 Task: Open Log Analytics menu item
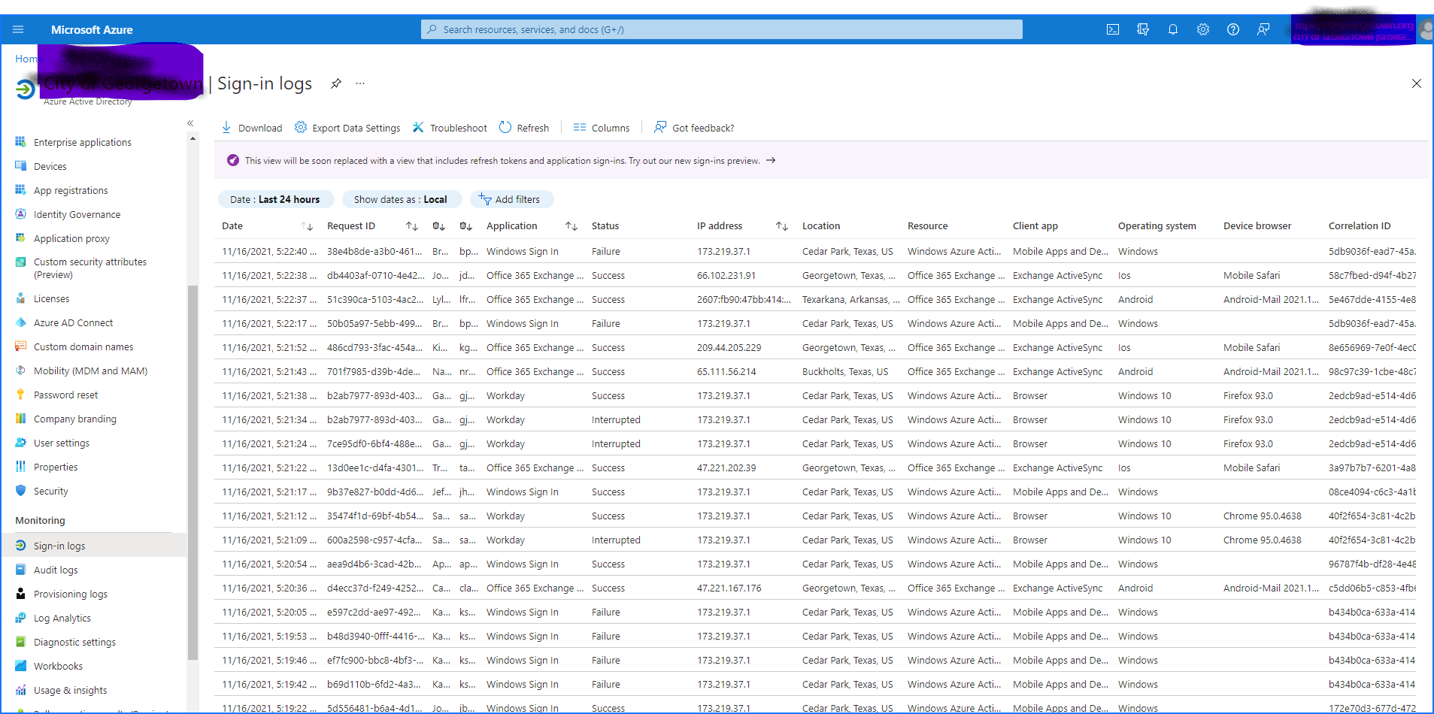(x=62, y=618)
